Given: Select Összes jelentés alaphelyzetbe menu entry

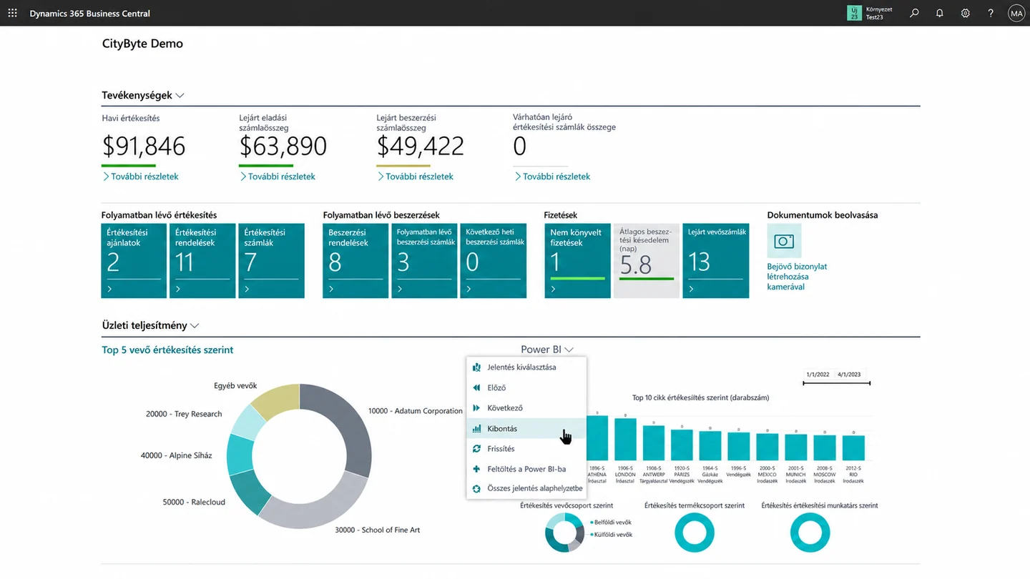Looking at the screenshot, I should [x=526, y=489].
